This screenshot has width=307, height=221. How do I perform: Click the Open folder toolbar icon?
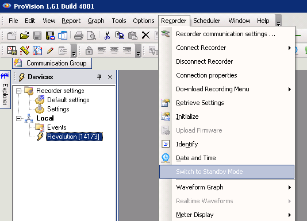25,36
